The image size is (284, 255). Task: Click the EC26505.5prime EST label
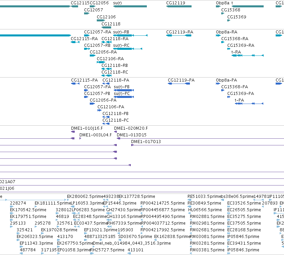point(244,210)
